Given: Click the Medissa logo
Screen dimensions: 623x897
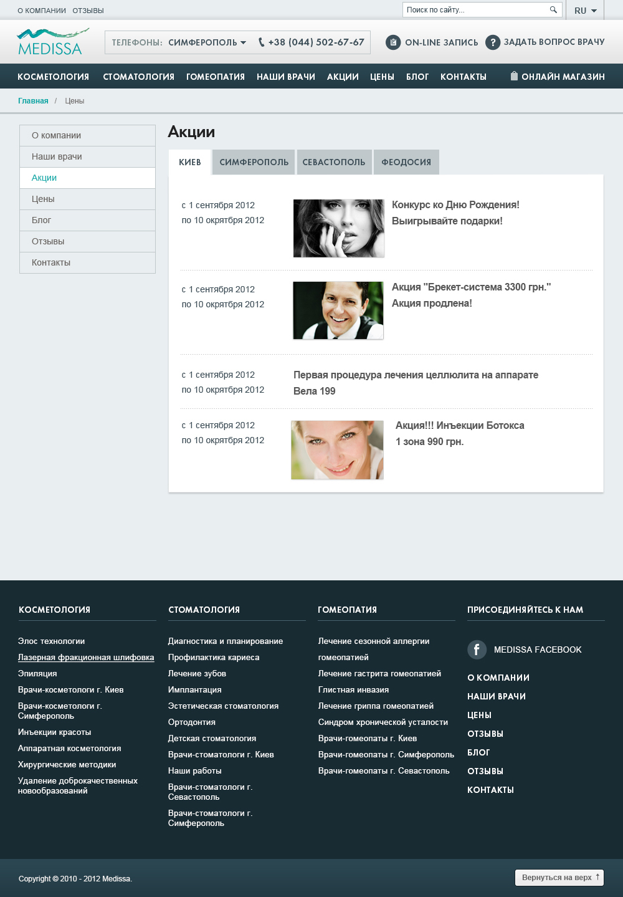Looking at the screenshot, I should pyautogui.click(x=51, y=42).
